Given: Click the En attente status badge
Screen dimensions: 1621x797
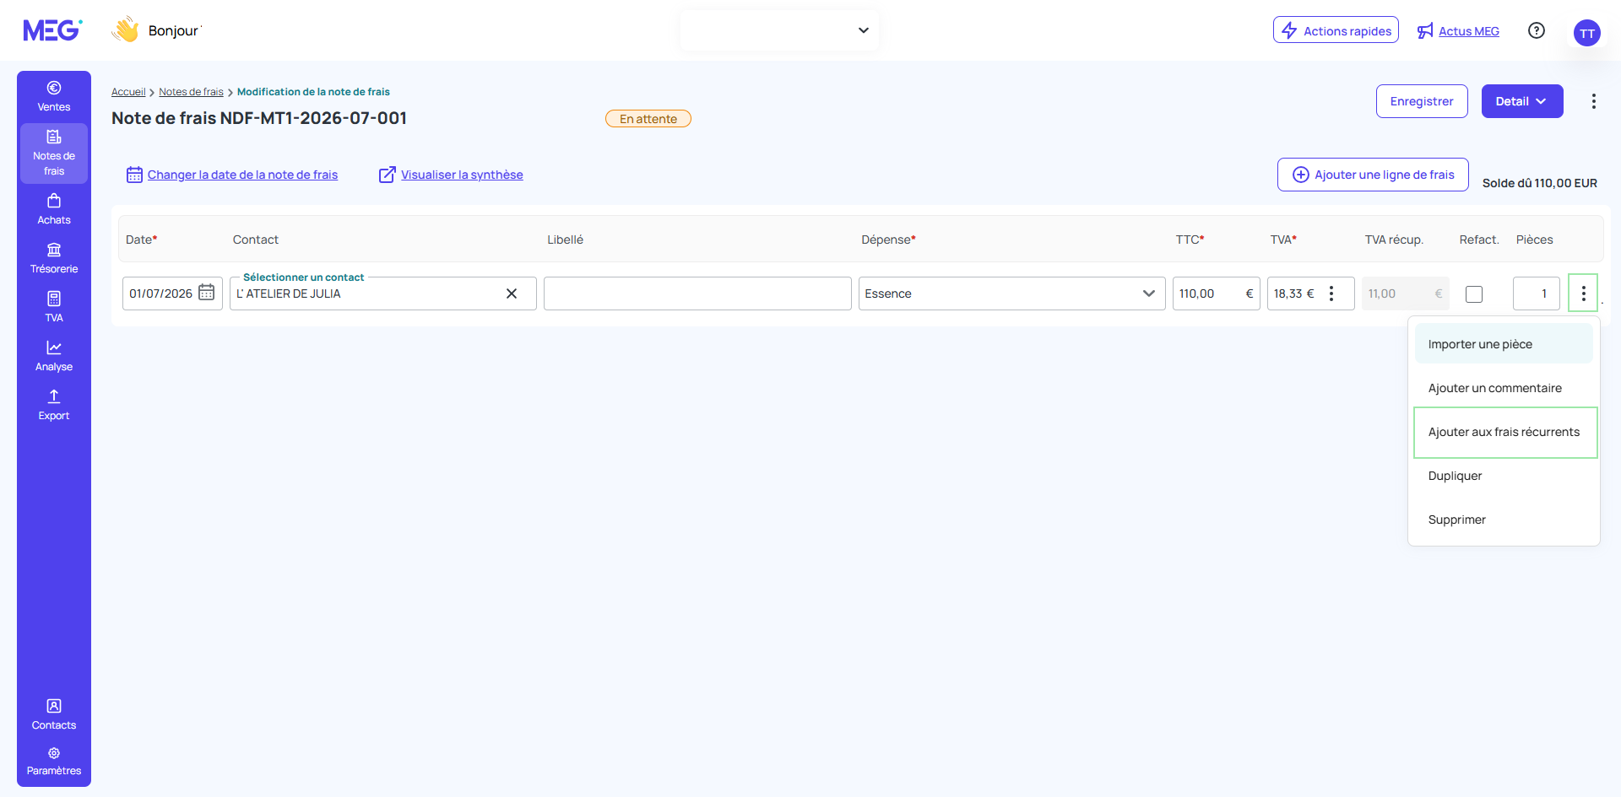Looking at the screenshot, I should click(x=648, y=119).
